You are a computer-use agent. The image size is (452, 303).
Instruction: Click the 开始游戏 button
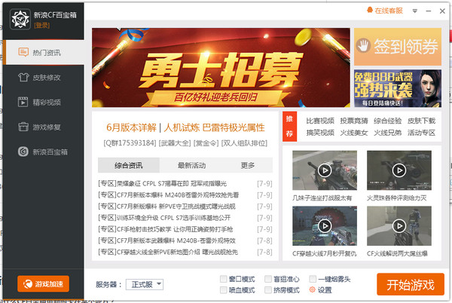pos(411,285)
